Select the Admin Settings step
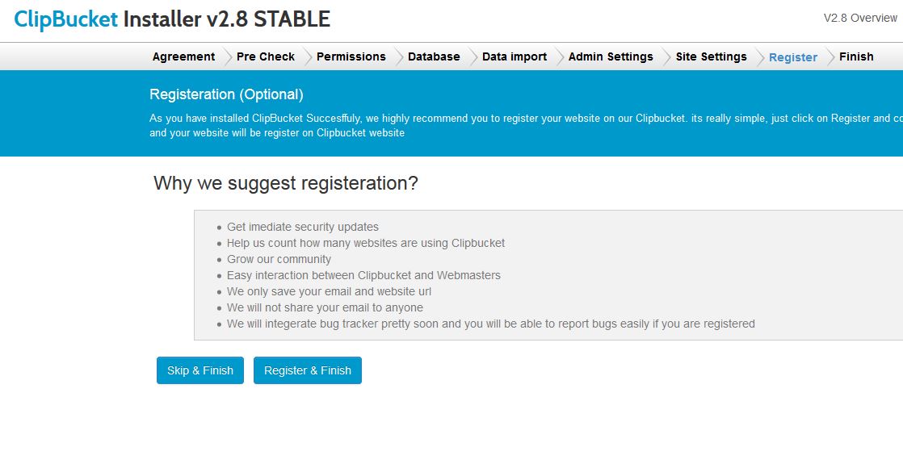Image resolution: width=903 pixels, height=468 pixels. 611,56
